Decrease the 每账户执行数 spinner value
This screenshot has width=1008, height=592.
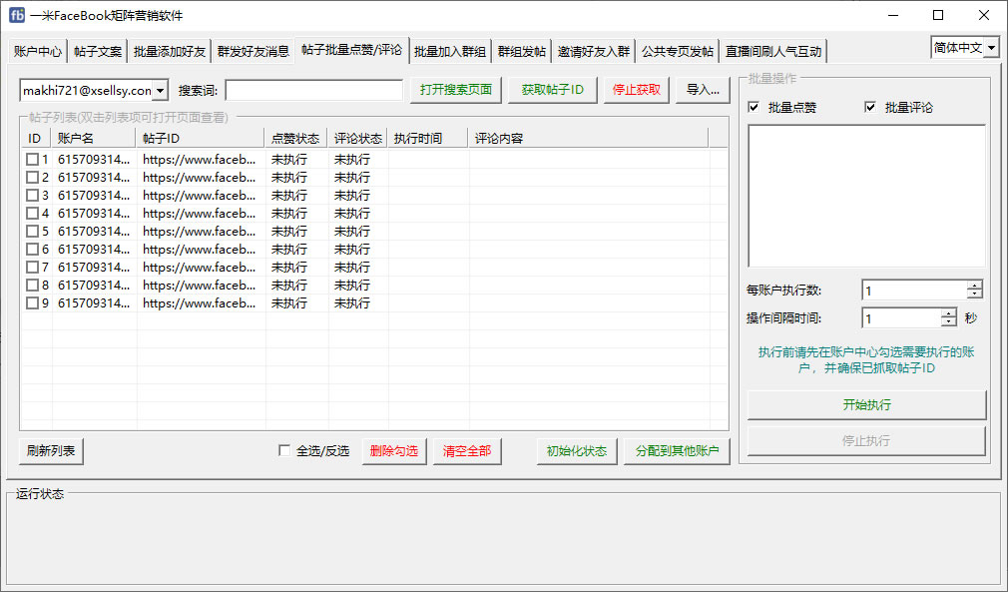tap(975, 296)
